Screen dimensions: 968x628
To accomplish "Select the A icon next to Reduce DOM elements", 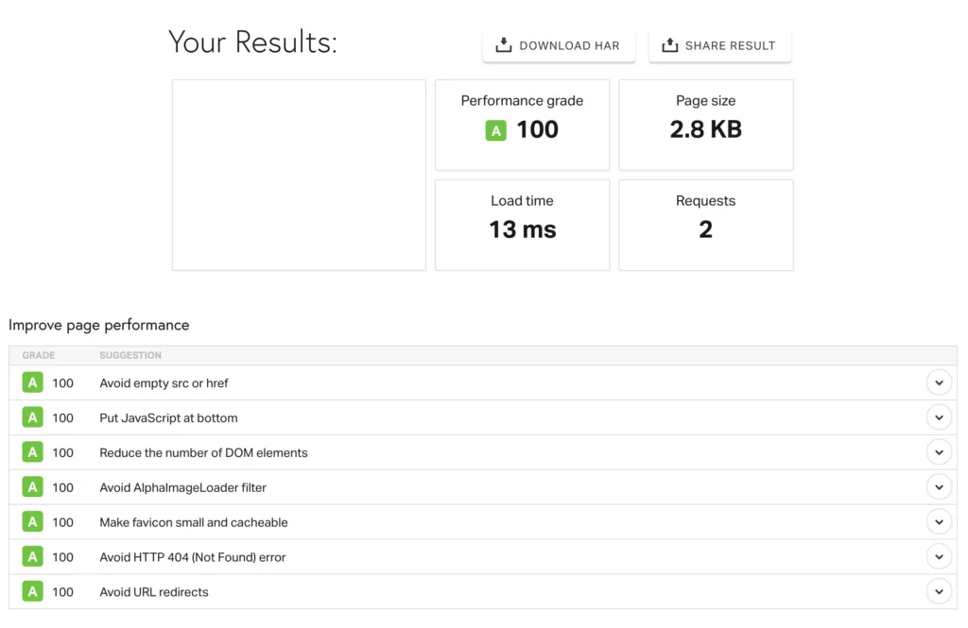I will [x=33, y=451].
